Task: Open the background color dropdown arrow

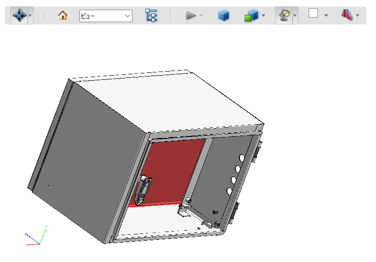Action: [x=326, y=15]
